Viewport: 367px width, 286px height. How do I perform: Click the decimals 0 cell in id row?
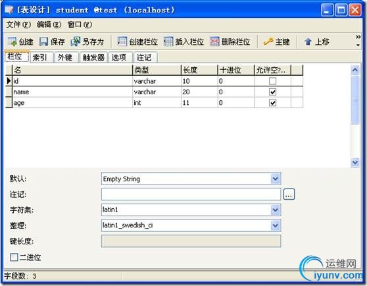point(236,81)
